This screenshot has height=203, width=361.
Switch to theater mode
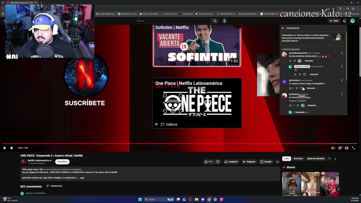tap(347, 148)
